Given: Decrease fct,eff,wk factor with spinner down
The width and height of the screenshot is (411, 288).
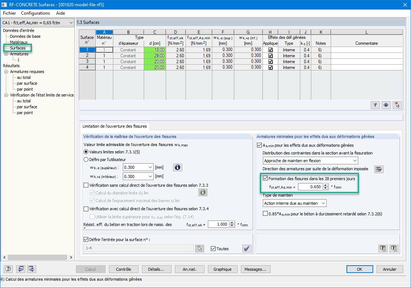Looking at the screenshot, I should tap(232, 226).
